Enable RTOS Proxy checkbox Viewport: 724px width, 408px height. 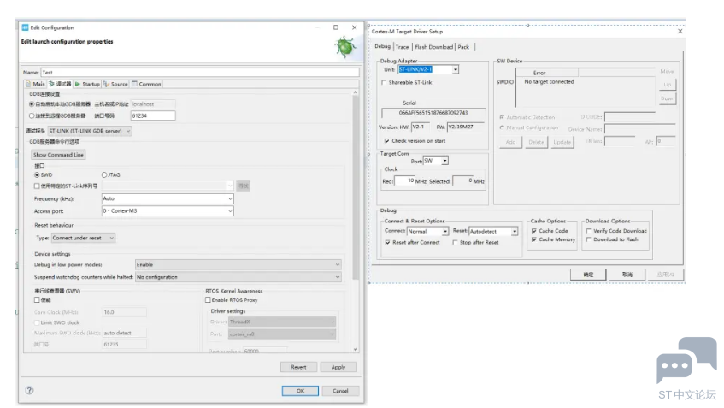[x=209, y=300]
